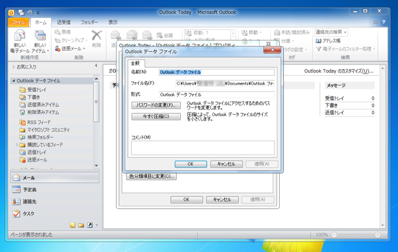
Task: Click the Compact Now (今すぐ圧縮) button
Action: point(156,117)
